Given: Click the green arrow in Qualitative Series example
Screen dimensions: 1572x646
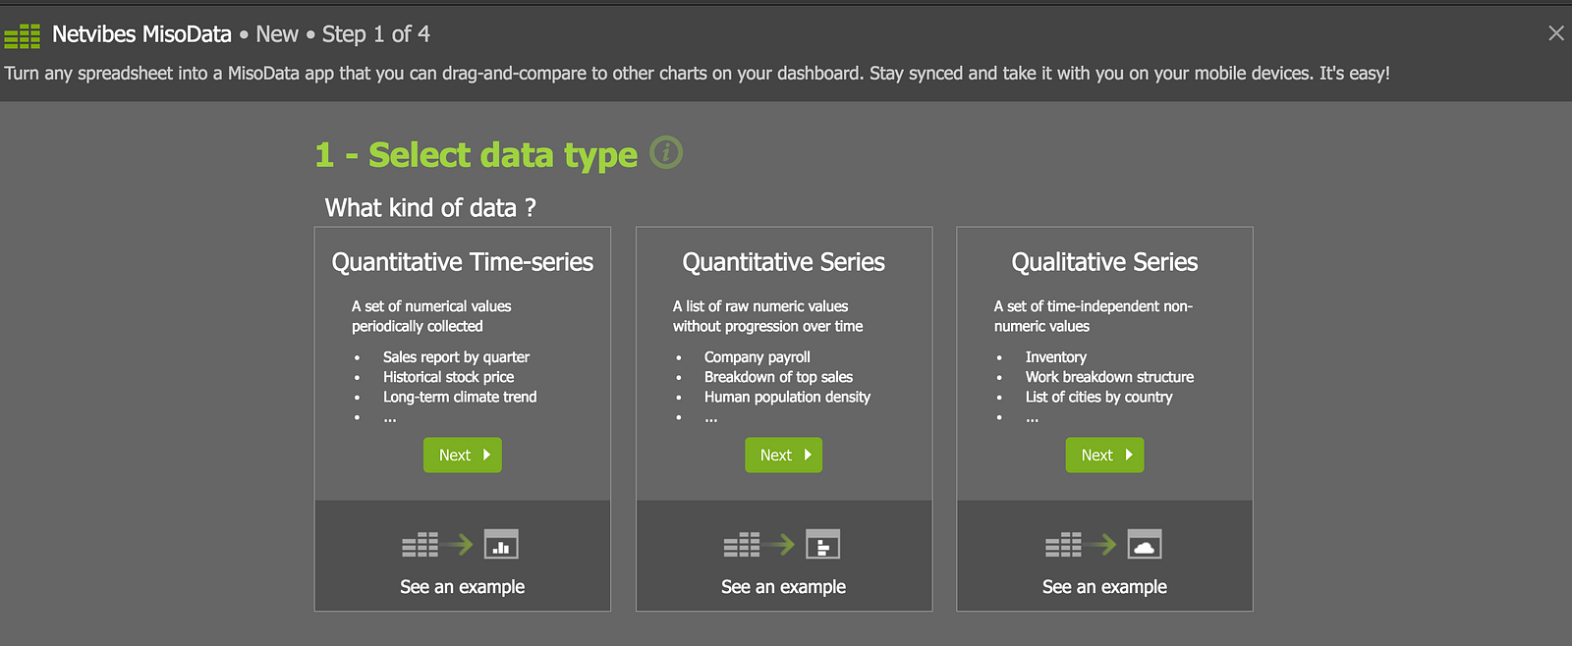Looking at the screenshot, I should point(1103,544).
